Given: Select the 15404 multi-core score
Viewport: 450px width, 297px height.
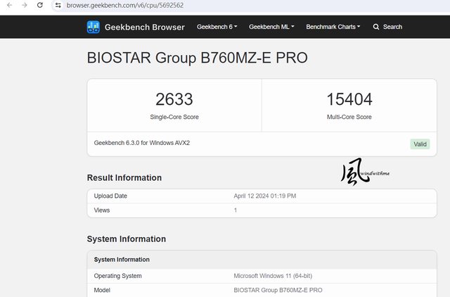Looking at the screenshot, I should click(349, 99).
